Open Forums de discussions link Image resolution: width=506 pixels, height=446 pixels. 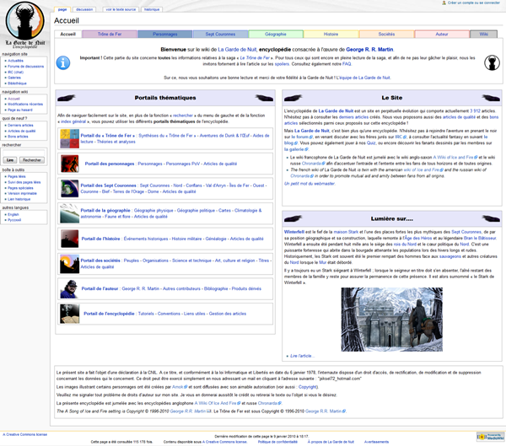[26, 67]
